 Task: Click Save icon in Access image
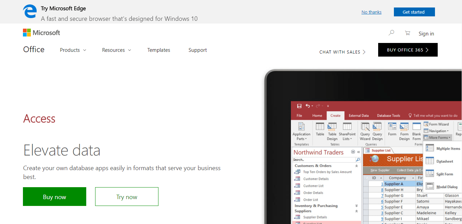pyautogui.click(x=299, y=106)
